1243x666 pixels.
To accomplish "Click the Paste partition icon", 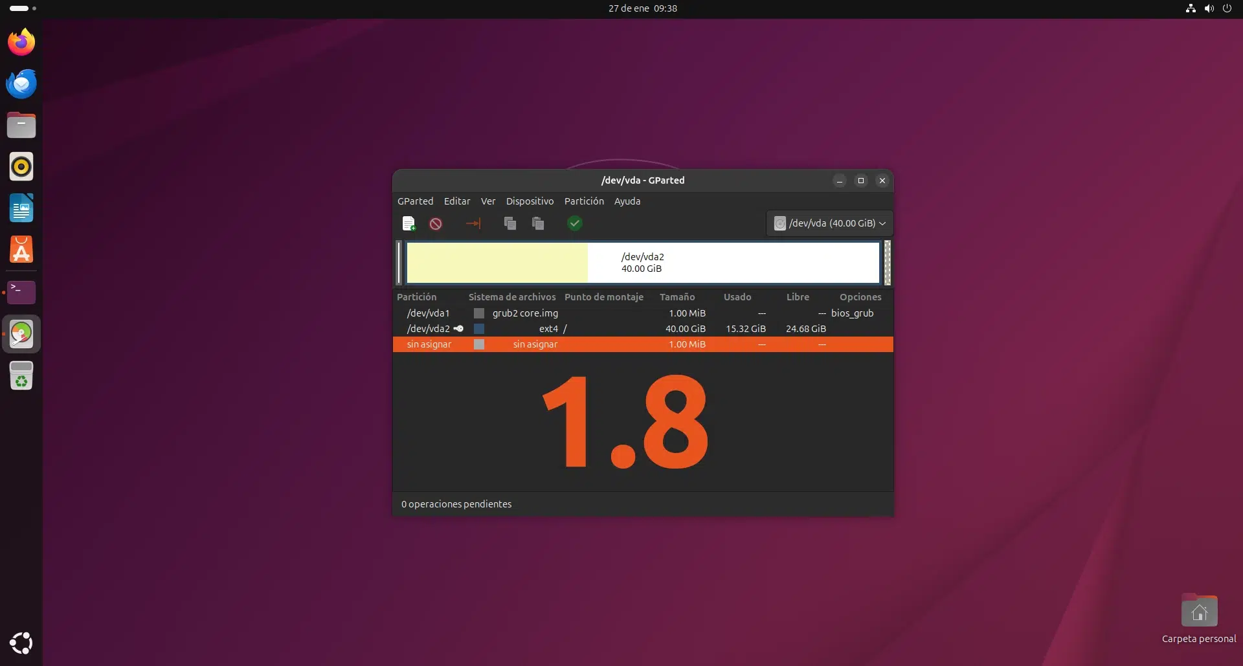I will [538, 223].
